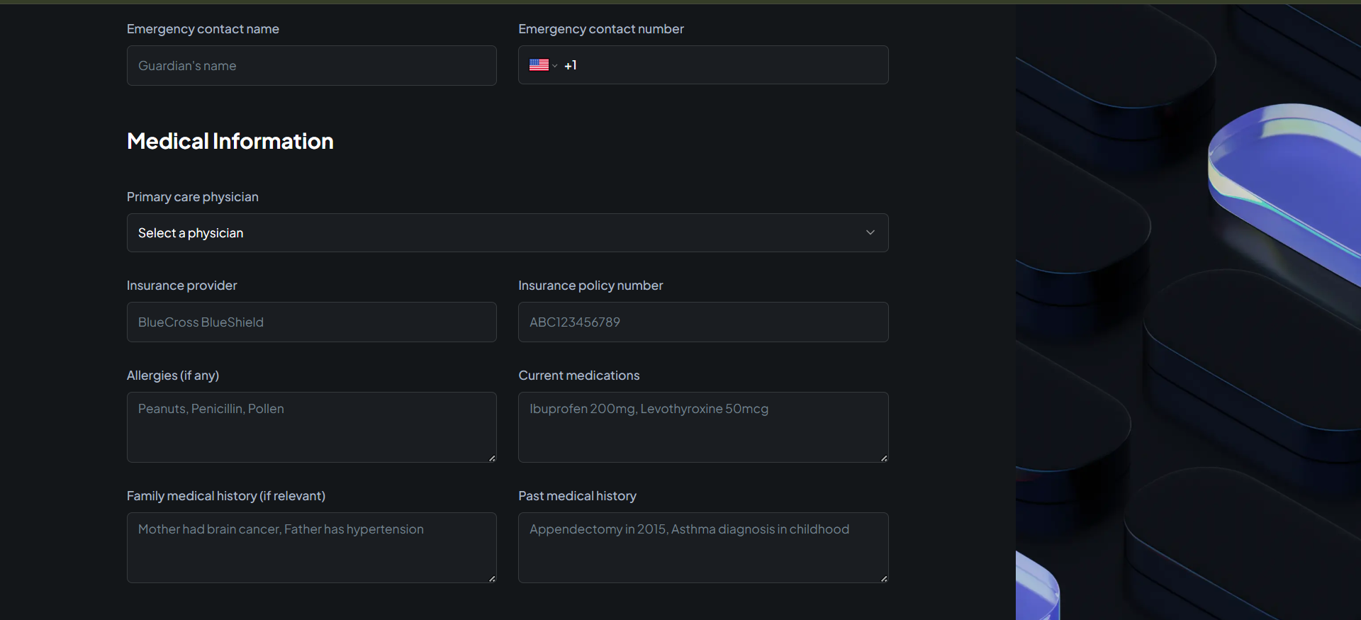Click the Emergency contact number phone field
This screenshot has width=1361, height=620.
pyautogui.click(x=703, y=65)
